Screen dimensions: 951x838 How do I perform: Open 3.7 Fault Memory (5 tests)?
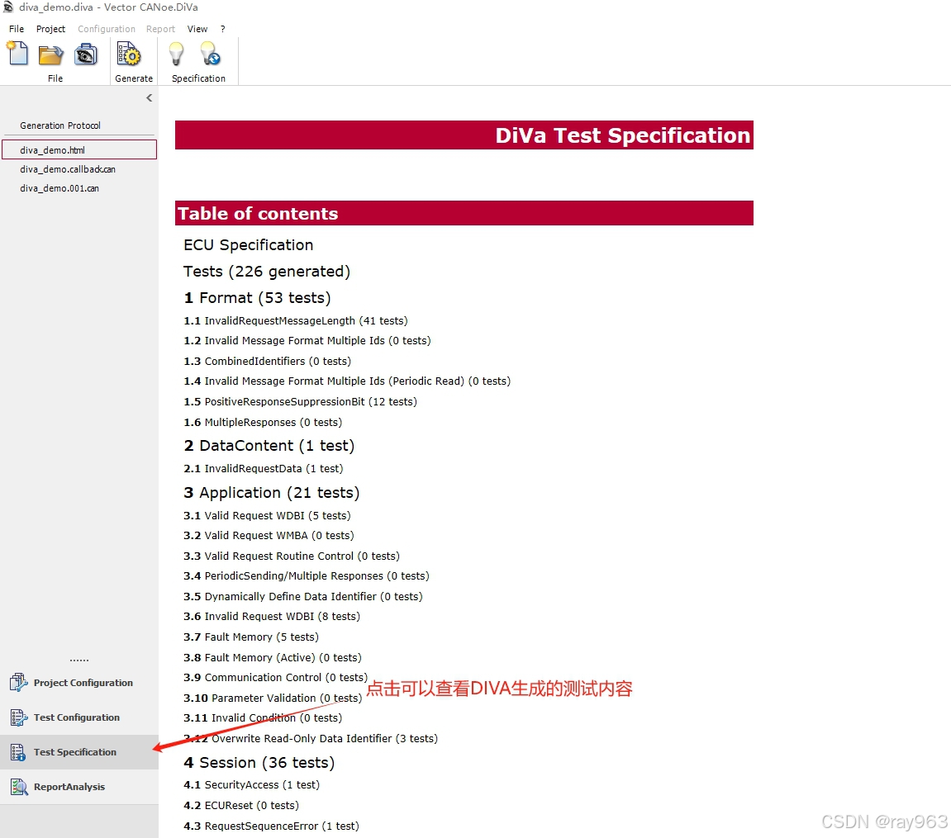pyautogui.click(x=251, y=637)
